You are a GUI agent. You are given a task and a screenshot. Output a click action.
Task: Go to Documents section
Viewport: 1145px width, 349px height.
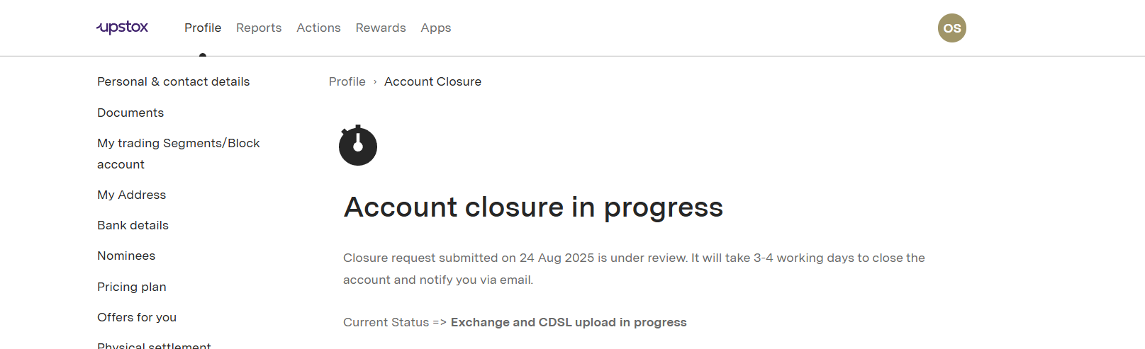[x=130, y=113]
